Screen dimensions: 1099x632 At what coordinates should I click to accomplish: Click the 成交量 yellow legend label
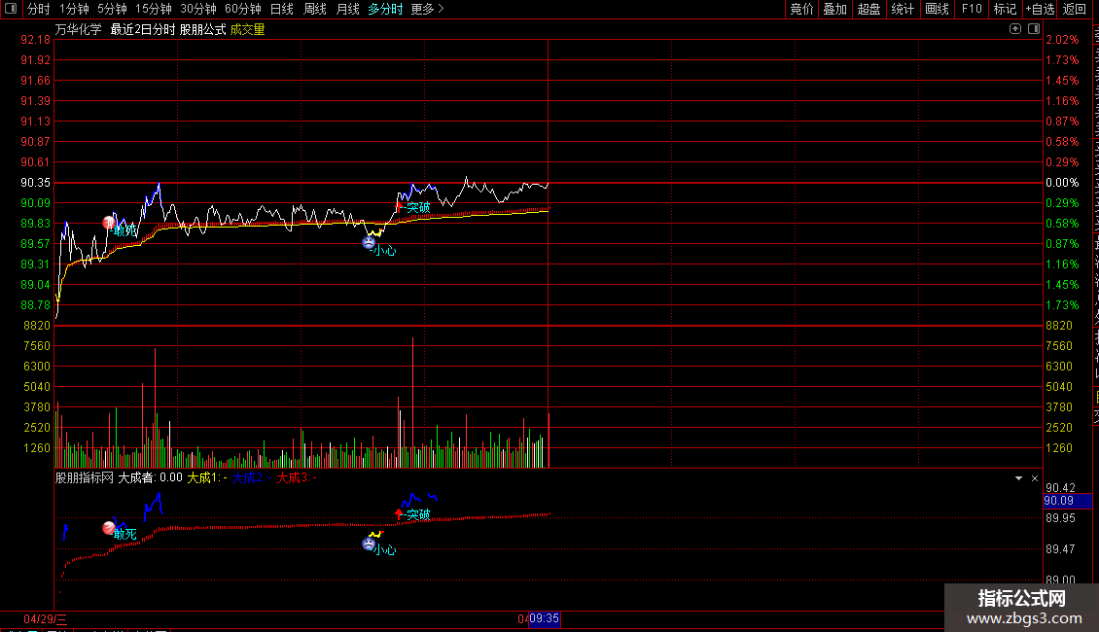tap(247, 29)
